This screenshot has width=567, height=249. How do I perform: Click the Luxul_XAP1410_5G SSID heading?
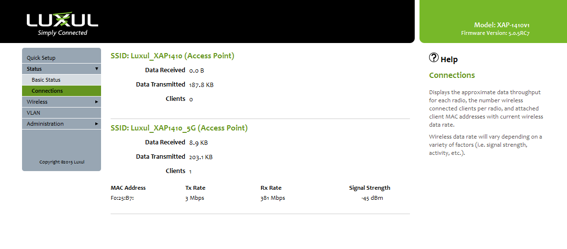pos(179,128)
